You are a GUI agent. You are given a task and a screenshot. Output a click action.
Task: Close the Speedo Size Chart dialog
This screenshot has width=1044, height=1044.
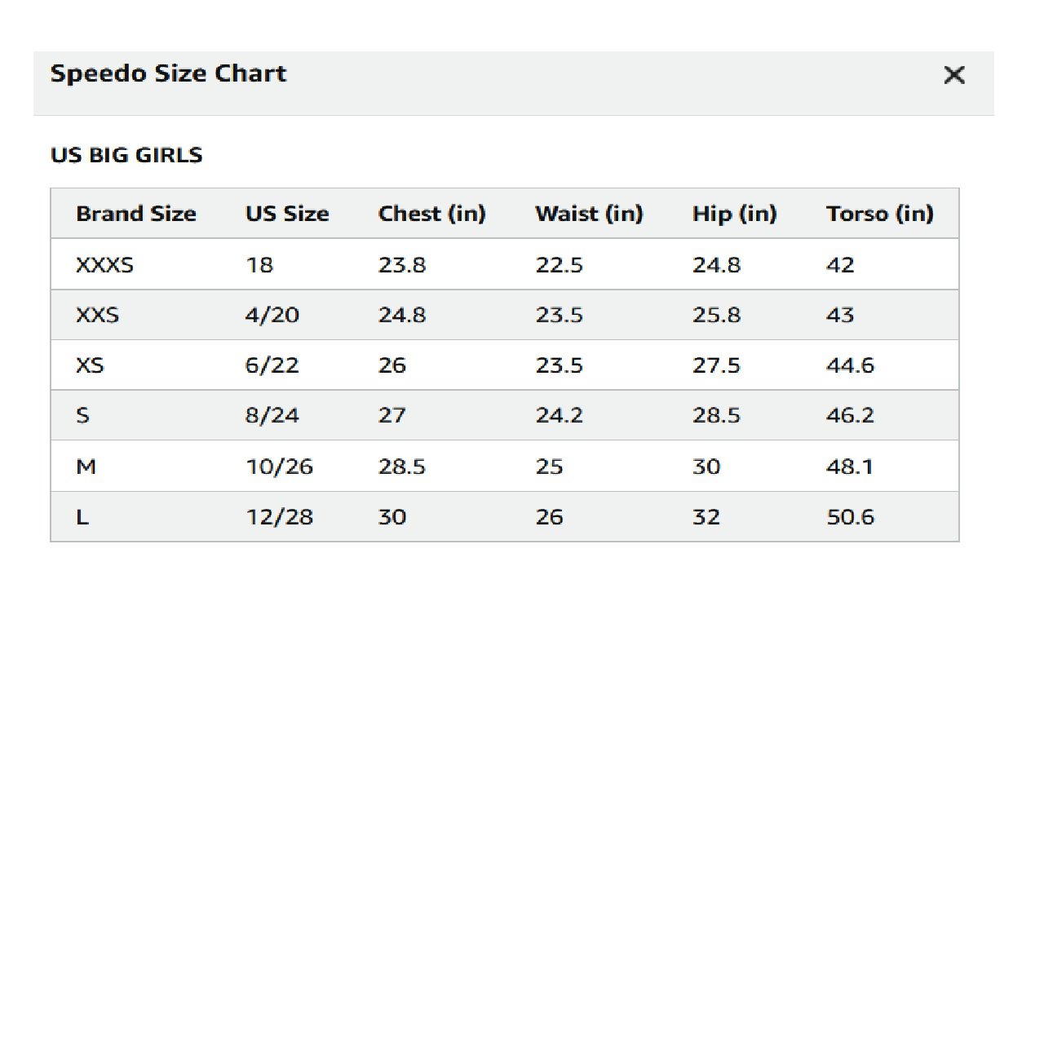(x=953, y=75)
